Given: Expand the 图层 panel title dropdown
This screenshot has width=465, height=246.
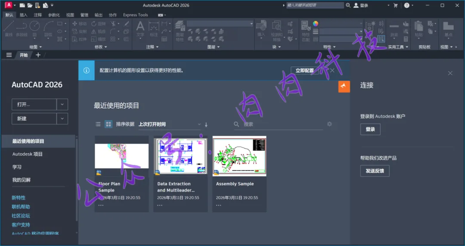Looking at the screenshot, I should coord(214,47).
